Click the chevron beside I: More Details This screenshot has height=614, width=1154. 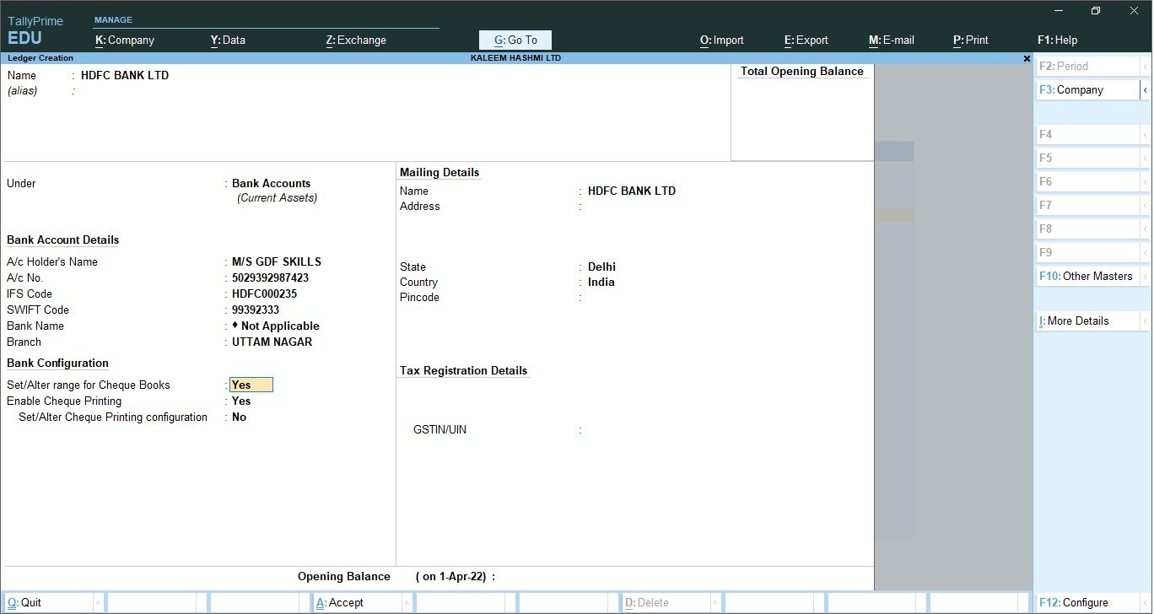point(1145,321)
